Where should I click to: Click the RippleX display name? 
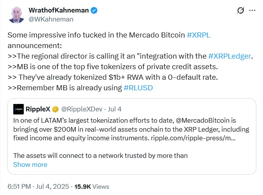38,109
